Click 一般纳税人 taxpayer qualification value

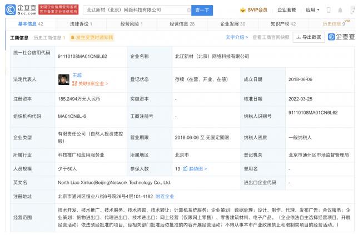tap(300, 137)
